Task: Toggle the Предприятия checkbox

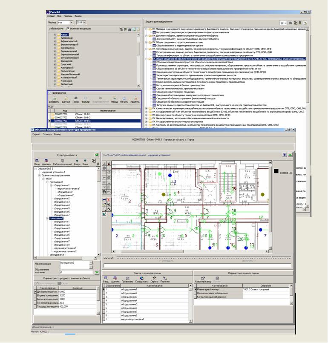Action: tap(49, 92)
